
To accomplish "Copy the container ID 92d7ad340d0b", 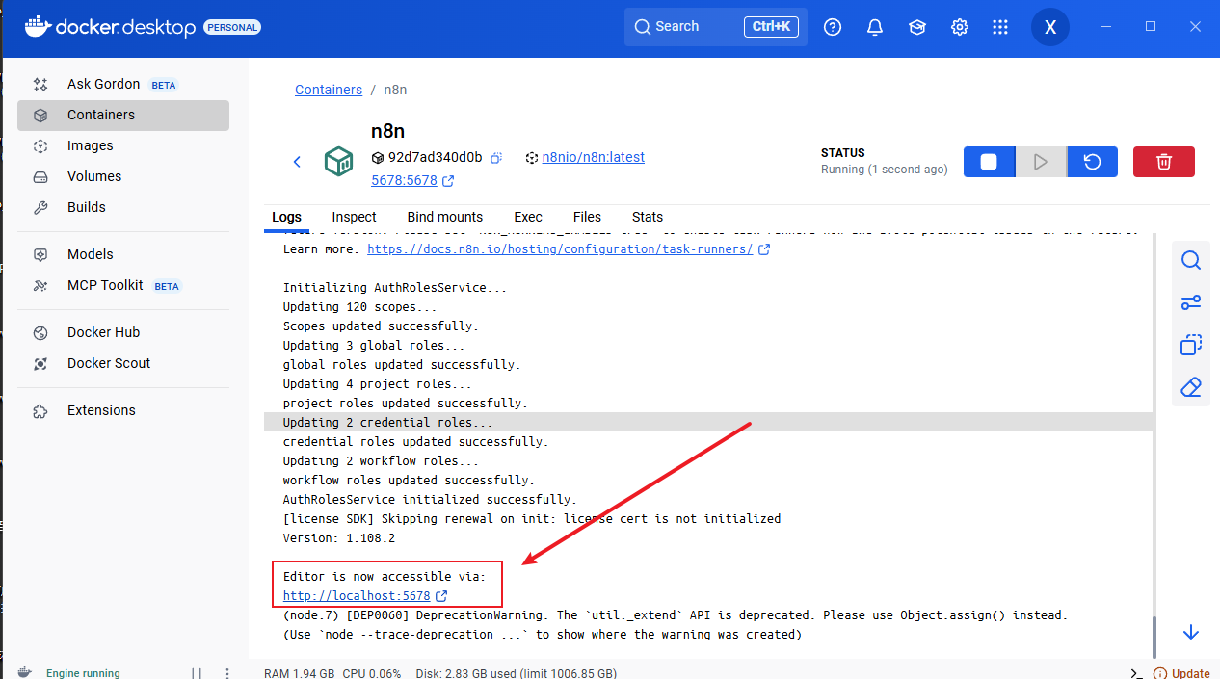I will (496, 158).
